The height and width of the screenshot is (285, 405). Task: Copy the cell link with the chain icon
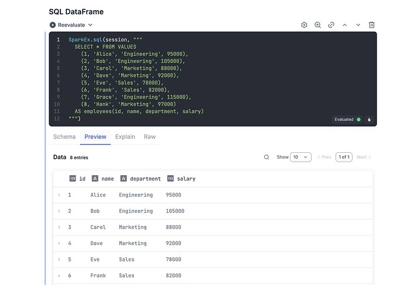click(331, 25)
